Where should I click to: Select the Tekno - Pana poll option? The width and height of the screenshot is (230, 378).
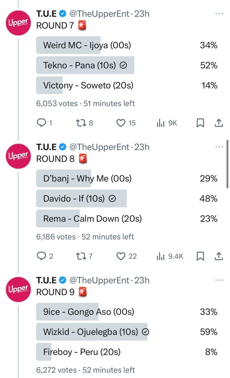coord(127,65)
